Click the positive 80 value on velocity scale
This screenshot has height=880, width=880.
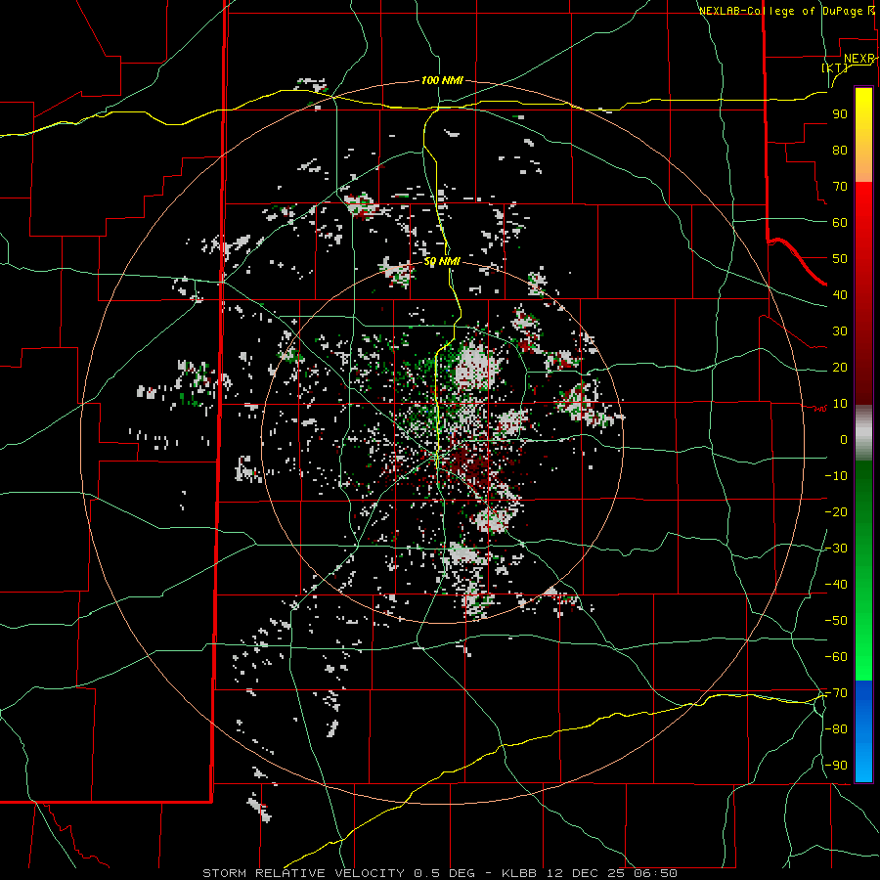pos(840,150)
